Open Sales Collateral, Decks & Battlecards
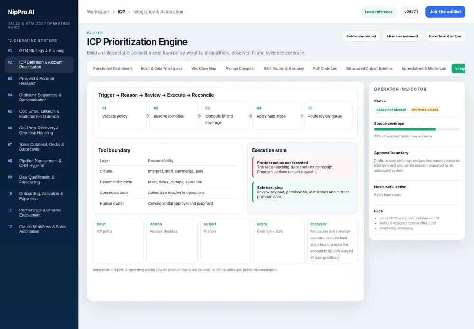The width and height of the screenshot is (474, 329). [39, 146]
